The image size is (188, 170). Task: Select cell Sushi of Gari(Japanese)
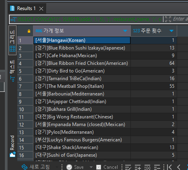tap(82, 155)
